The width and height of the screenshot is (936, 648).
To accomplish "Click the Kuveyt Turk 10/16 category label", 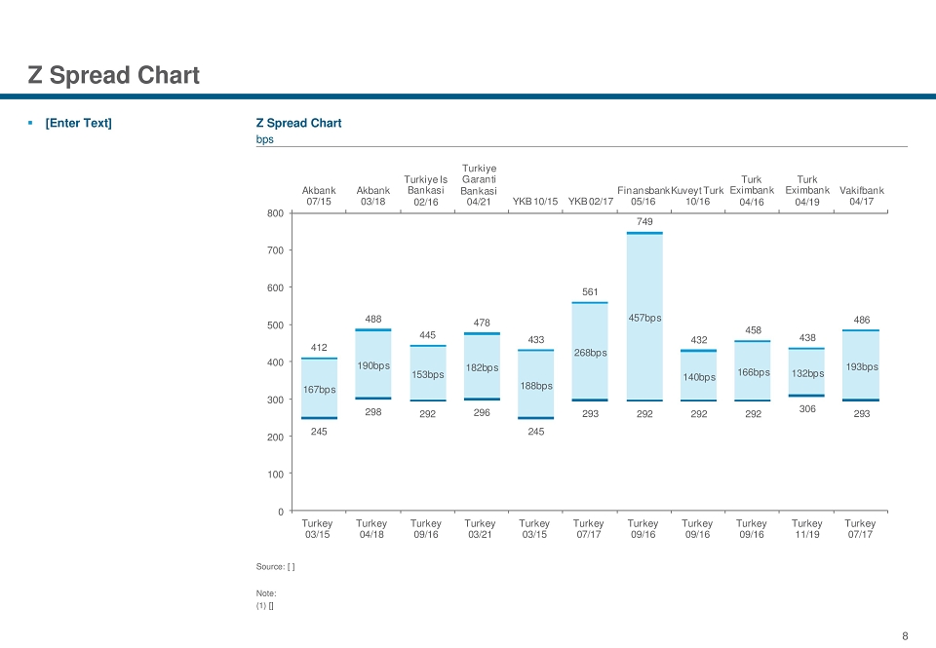I will (x=697, y=196).
